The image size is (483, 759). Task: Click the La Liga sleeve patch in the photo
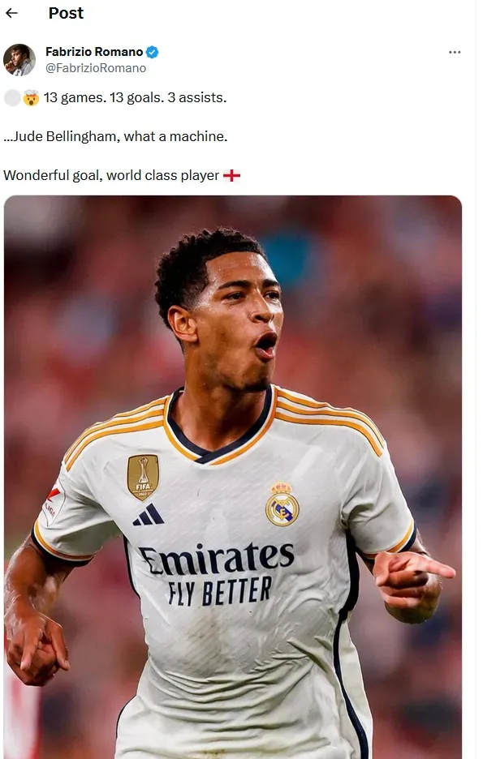click(54, 504)
